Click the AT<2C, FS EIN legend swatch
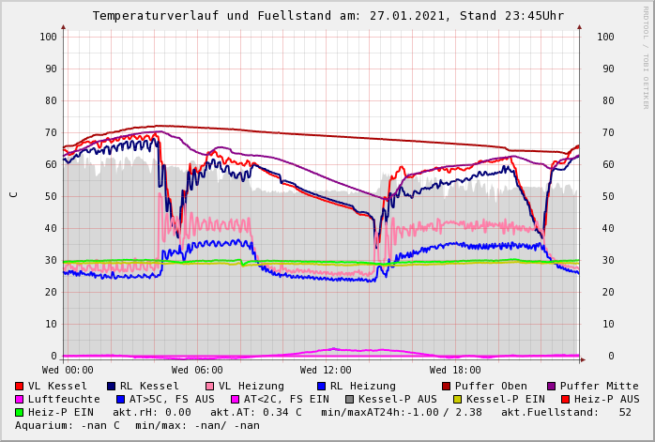The image size is (655, 442). click(x=236, y=400)
